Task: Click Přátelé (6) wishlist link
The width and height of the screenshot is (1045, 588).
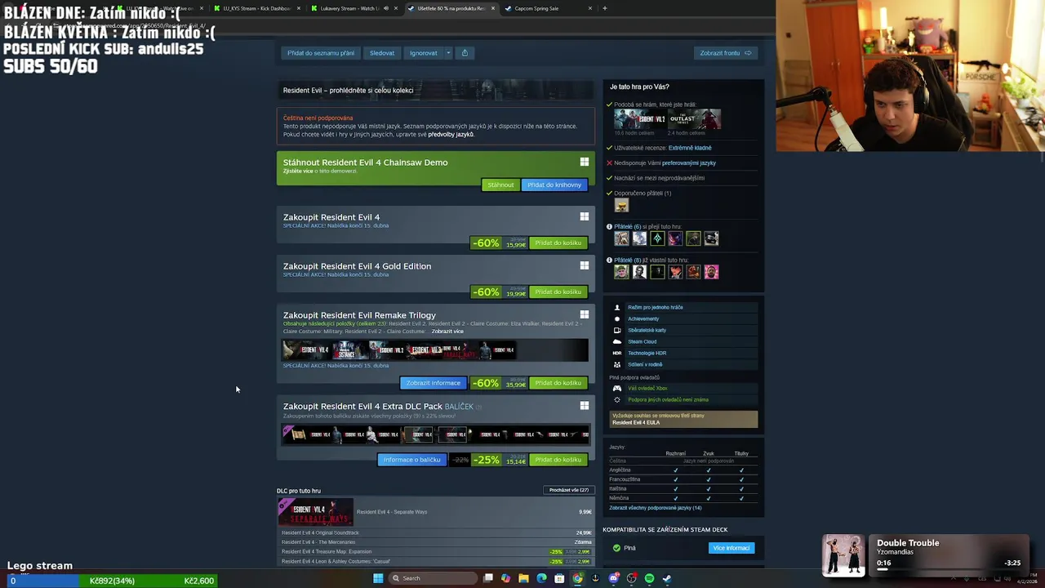Action: [x=627, y=226]
